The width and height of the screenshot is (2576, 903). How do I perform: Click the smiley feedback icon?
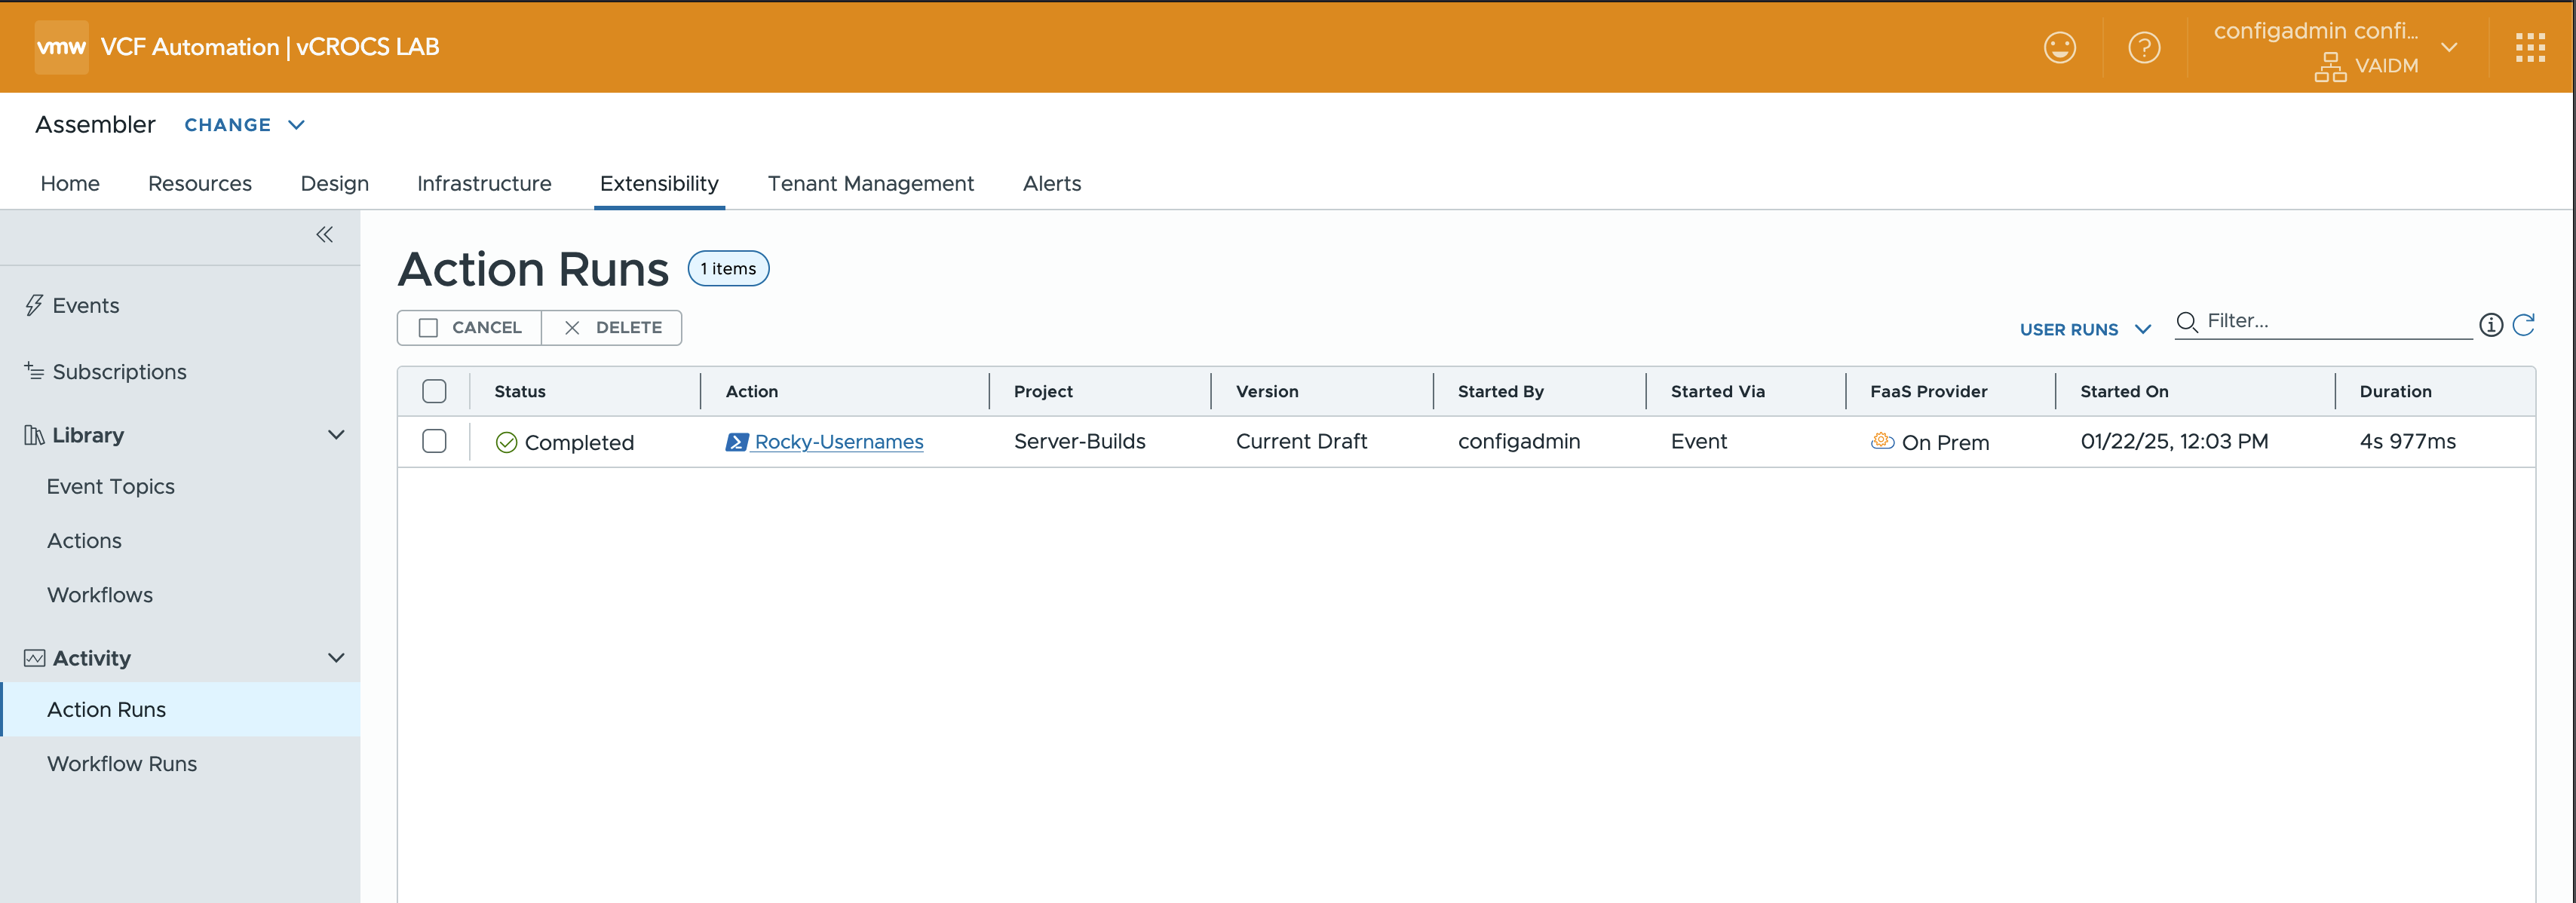pyautogui.click(x=2059, y=47)
